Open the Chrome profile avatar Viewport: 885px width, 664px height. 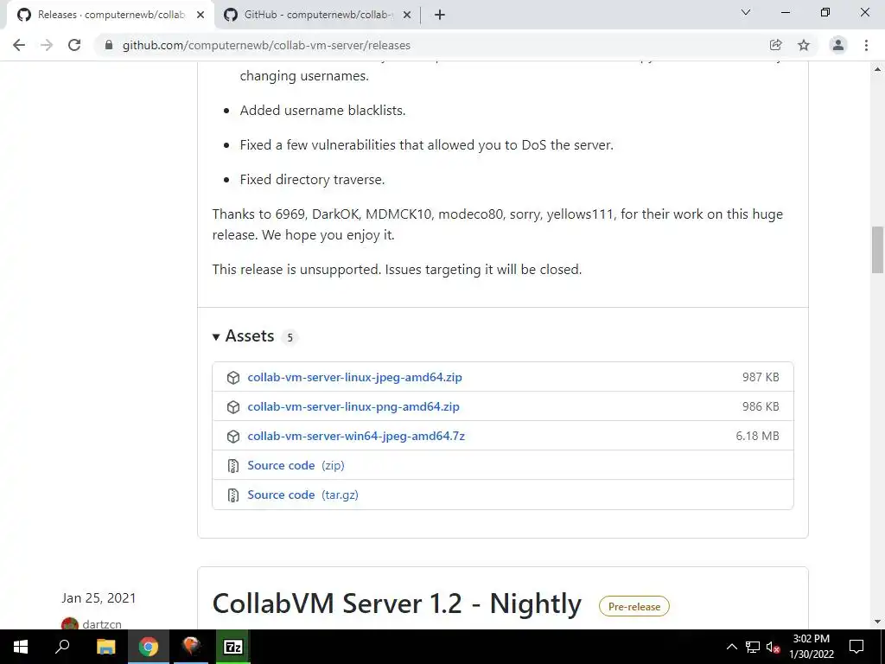pos(838,45)
